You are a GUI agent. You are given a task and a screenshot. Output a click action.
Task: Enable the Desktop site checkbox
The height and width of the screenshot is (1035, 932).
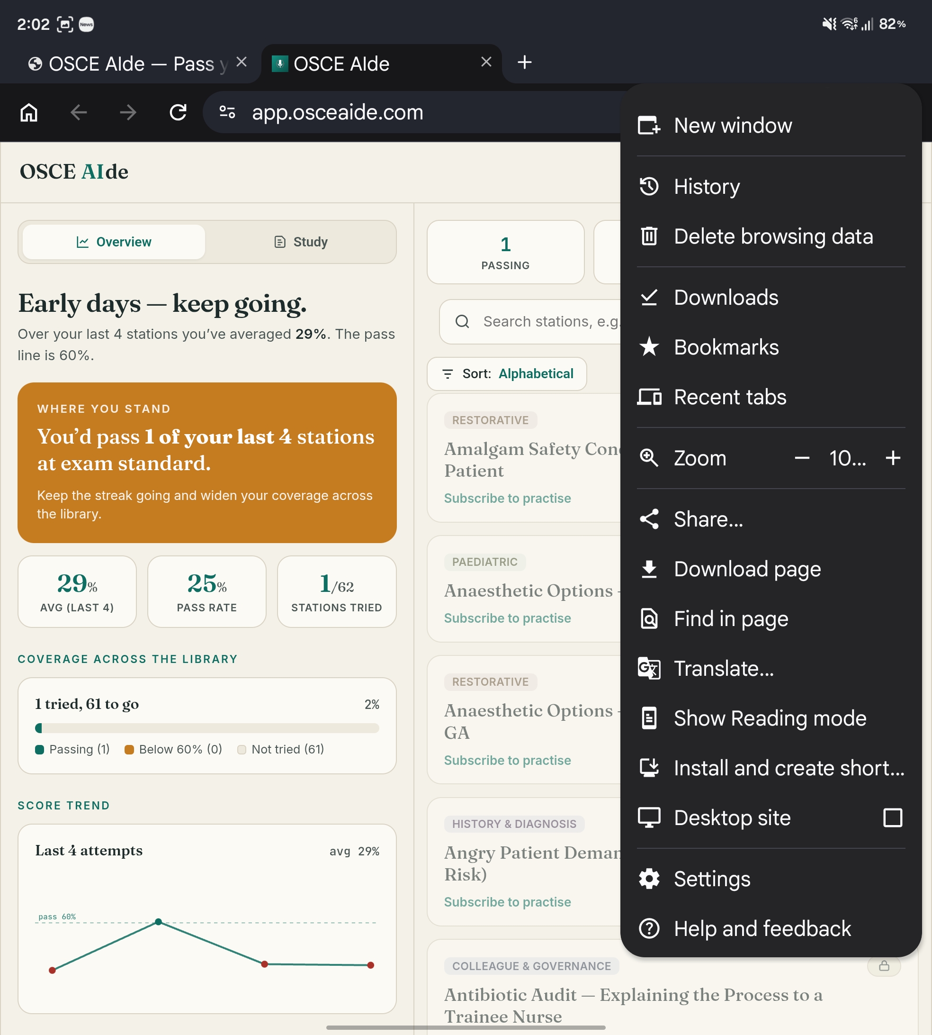(893, 817)
